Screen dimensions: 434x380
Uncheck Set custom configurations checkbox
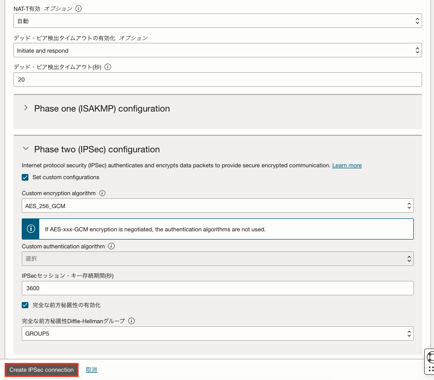(25, 177)
